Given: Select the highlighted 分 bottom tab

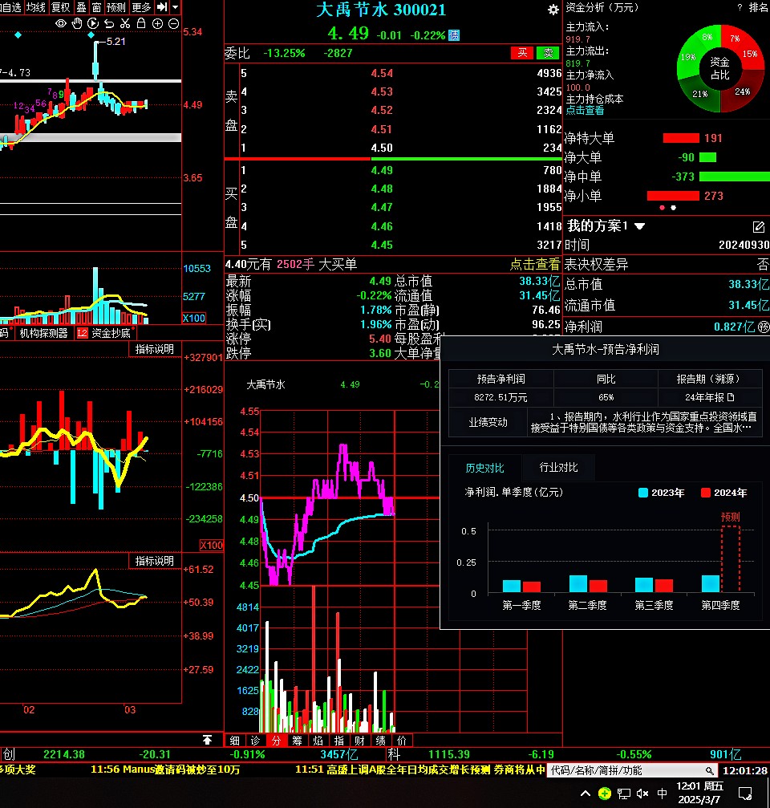Looking at the screenshot, I should [x=277, y=741].
